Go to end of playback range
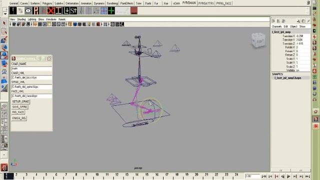The height and width of the screenshot is (180, 320). (307, 176)
